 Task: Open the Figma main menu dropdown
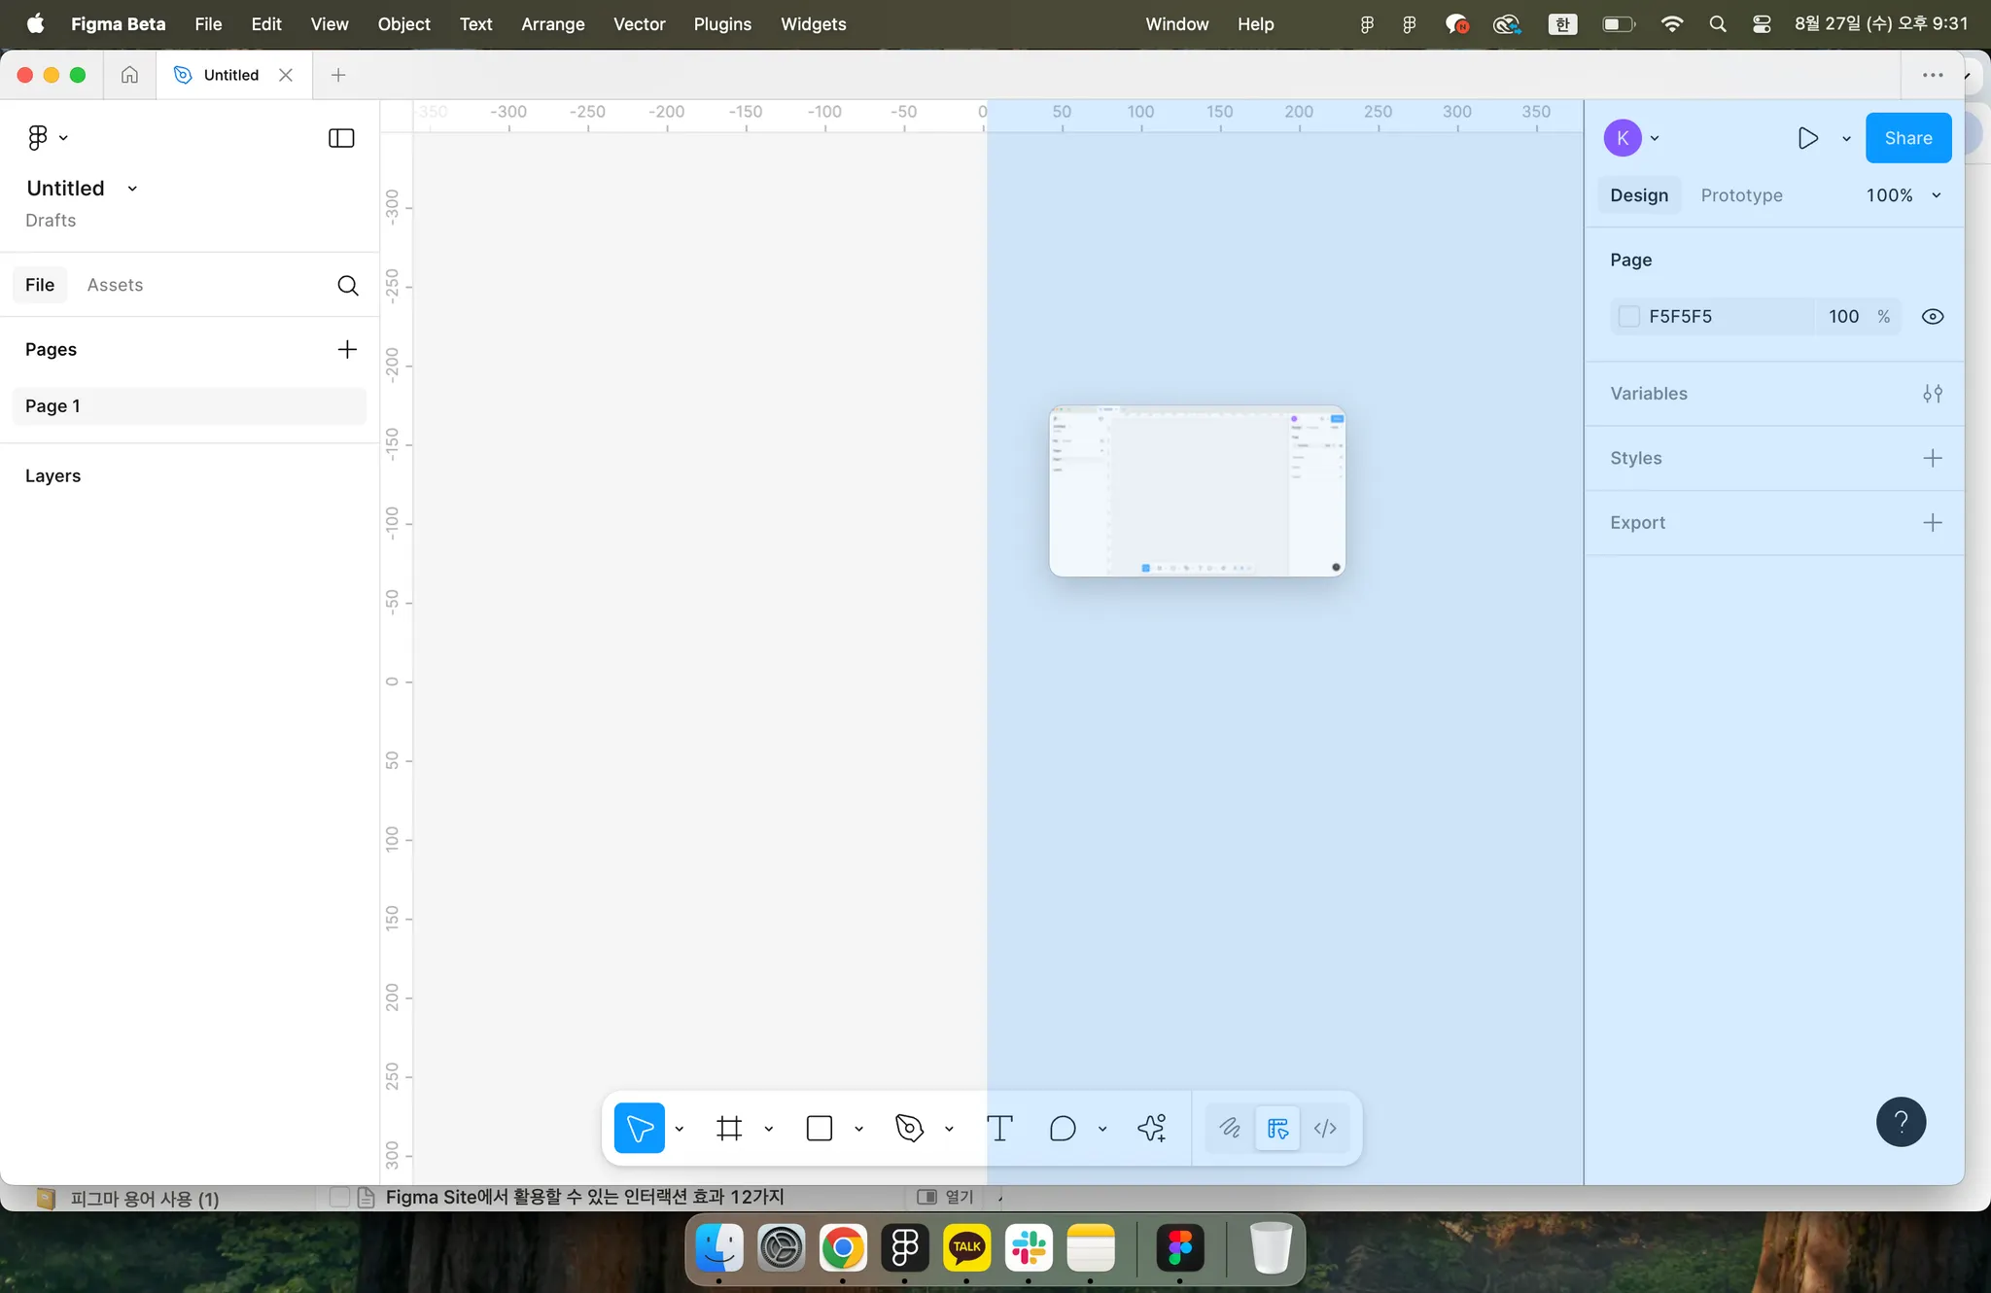coord(46,138)
